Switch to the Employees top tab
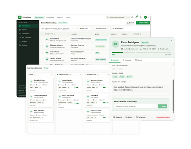Viewport: 191px width, 149px height. click(50, 17)
